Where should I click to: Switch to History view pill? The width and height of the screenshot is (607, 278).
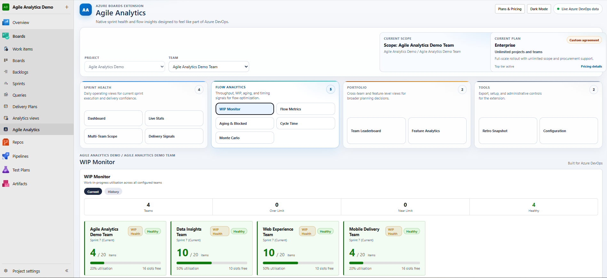(x=113, y=192)
